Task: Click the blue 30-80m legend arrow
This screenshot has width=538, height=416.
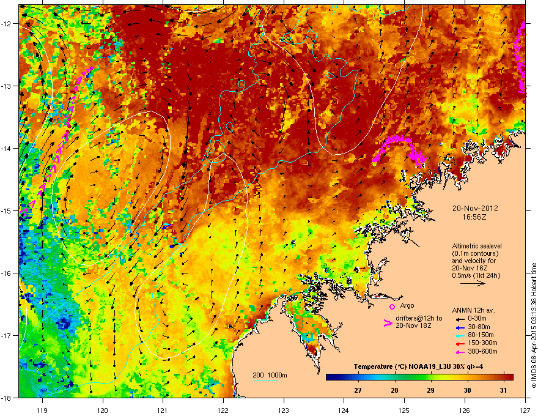Action: pyautogui.click(x=460, y=327)
